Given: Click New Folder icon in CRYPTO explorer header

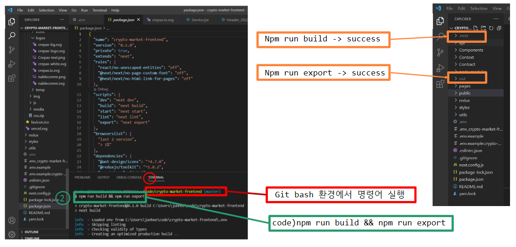Looking at the screenshot, I should pyautogui.click(x=483, y=29).
